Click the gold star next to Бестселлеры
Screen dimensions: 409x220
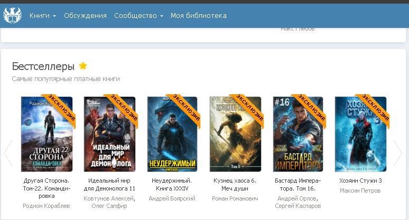(x=83, y=66)
